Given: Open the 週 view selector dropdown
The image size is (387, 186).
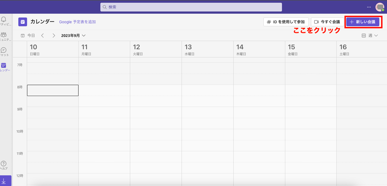Looking at the screenshot, I should (x=370, y=36).
